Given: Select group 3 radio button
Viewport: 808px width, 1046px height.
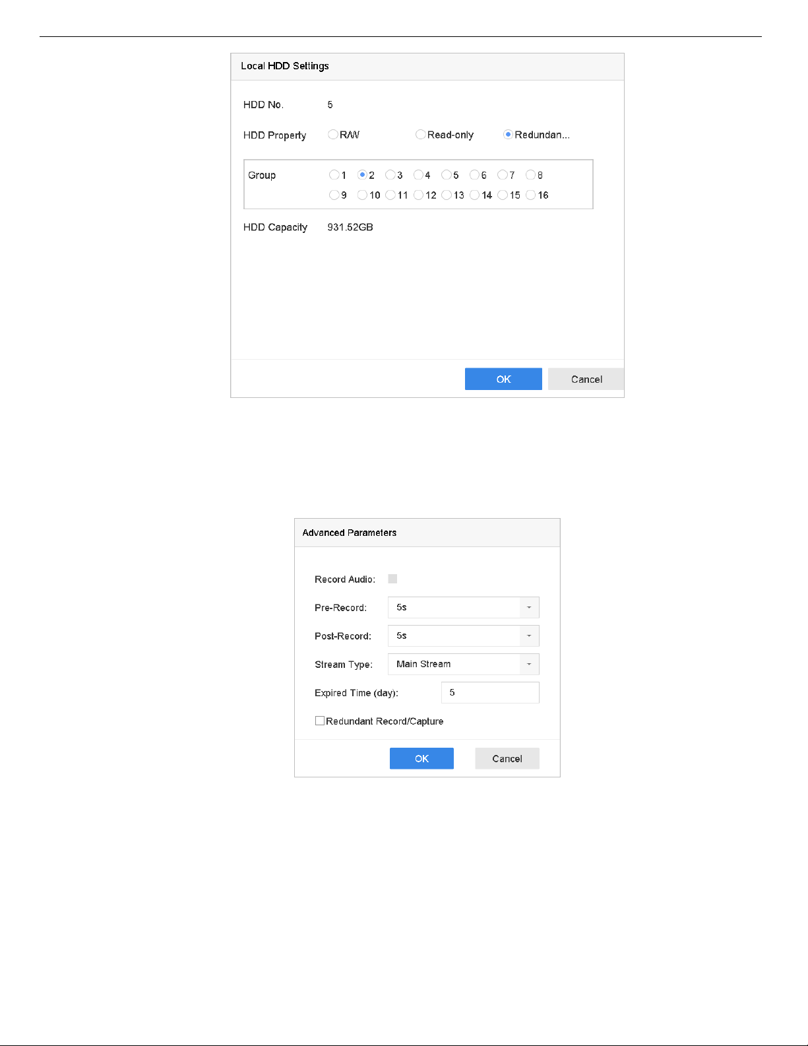Looking at the screenshot, I should (x=390, y=175).
